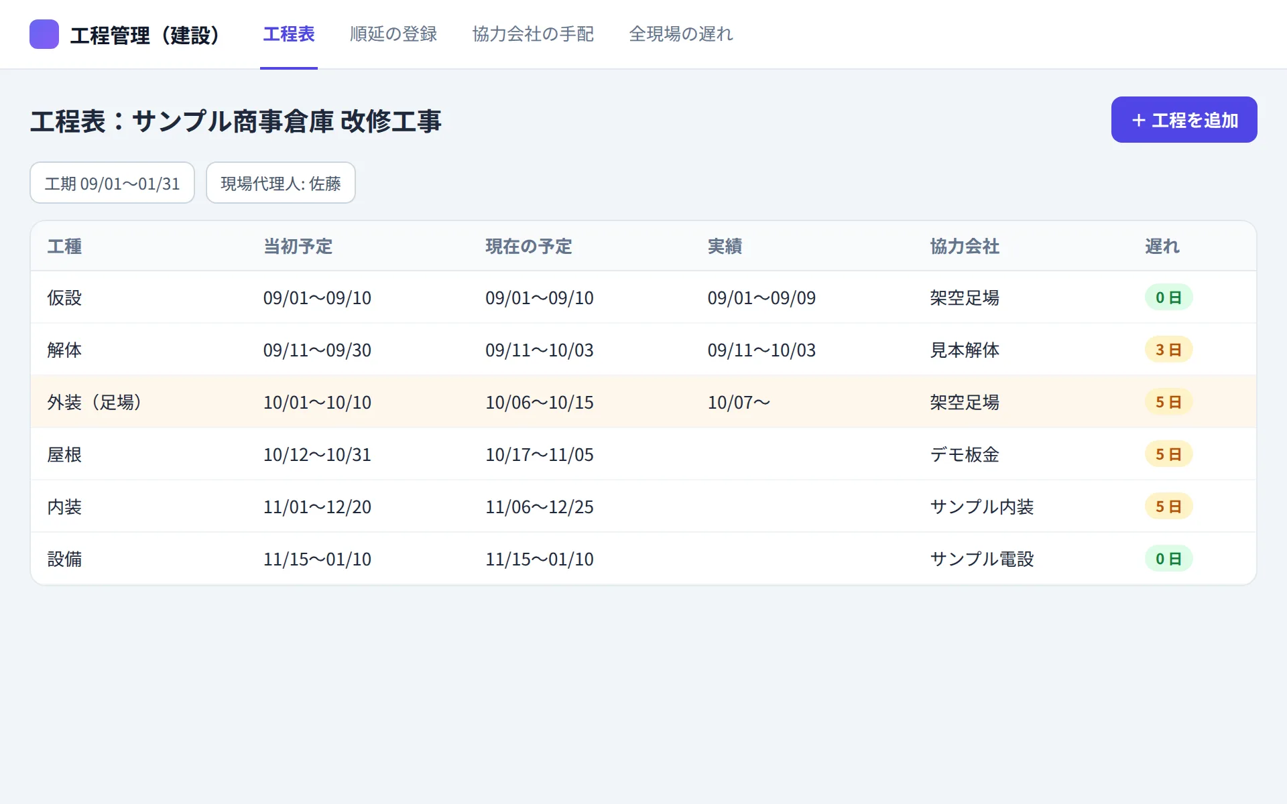Click the 協力会社 column header
Viewport: 1287px width, 804px height.
(965, 247)
